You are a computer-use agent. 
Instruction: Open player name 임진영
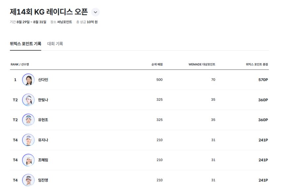click(43, 180)
